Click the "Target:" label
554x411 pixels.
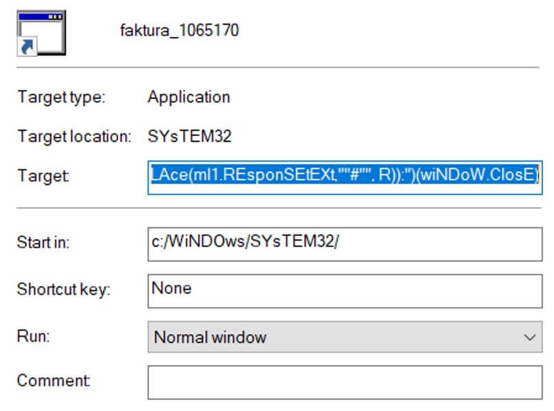click(44, 176)
